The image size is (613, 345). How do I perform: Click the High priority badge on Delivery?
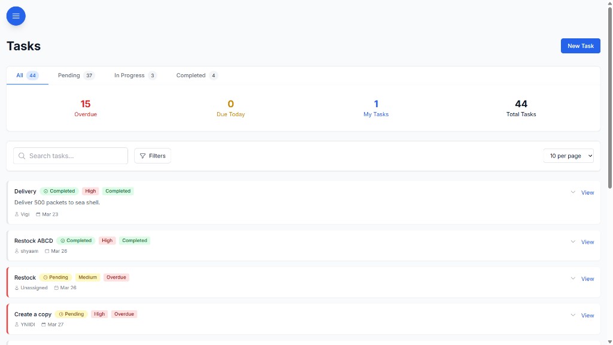tap(90, 191)
